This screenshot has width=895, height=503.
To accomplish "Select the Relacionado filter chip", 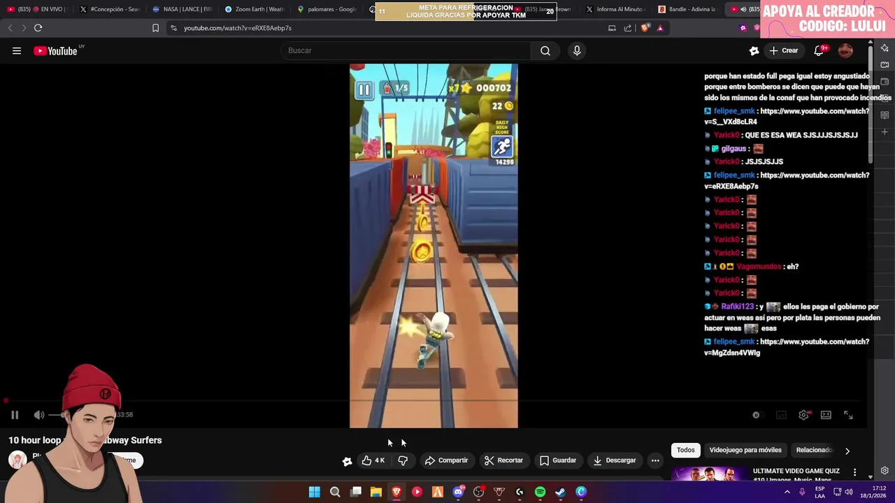I will point(814,450).
